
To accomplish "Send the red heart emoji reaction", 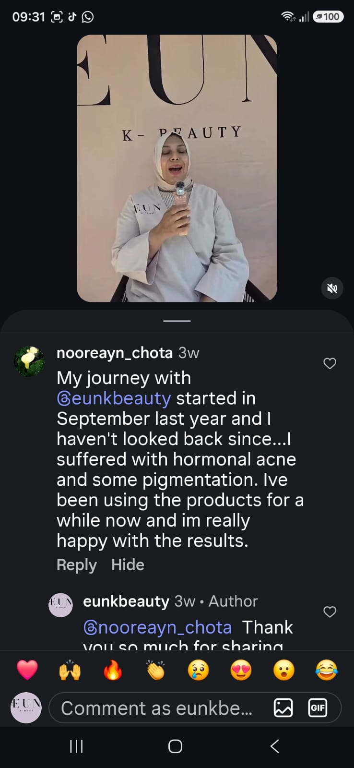I will point(27,670).
